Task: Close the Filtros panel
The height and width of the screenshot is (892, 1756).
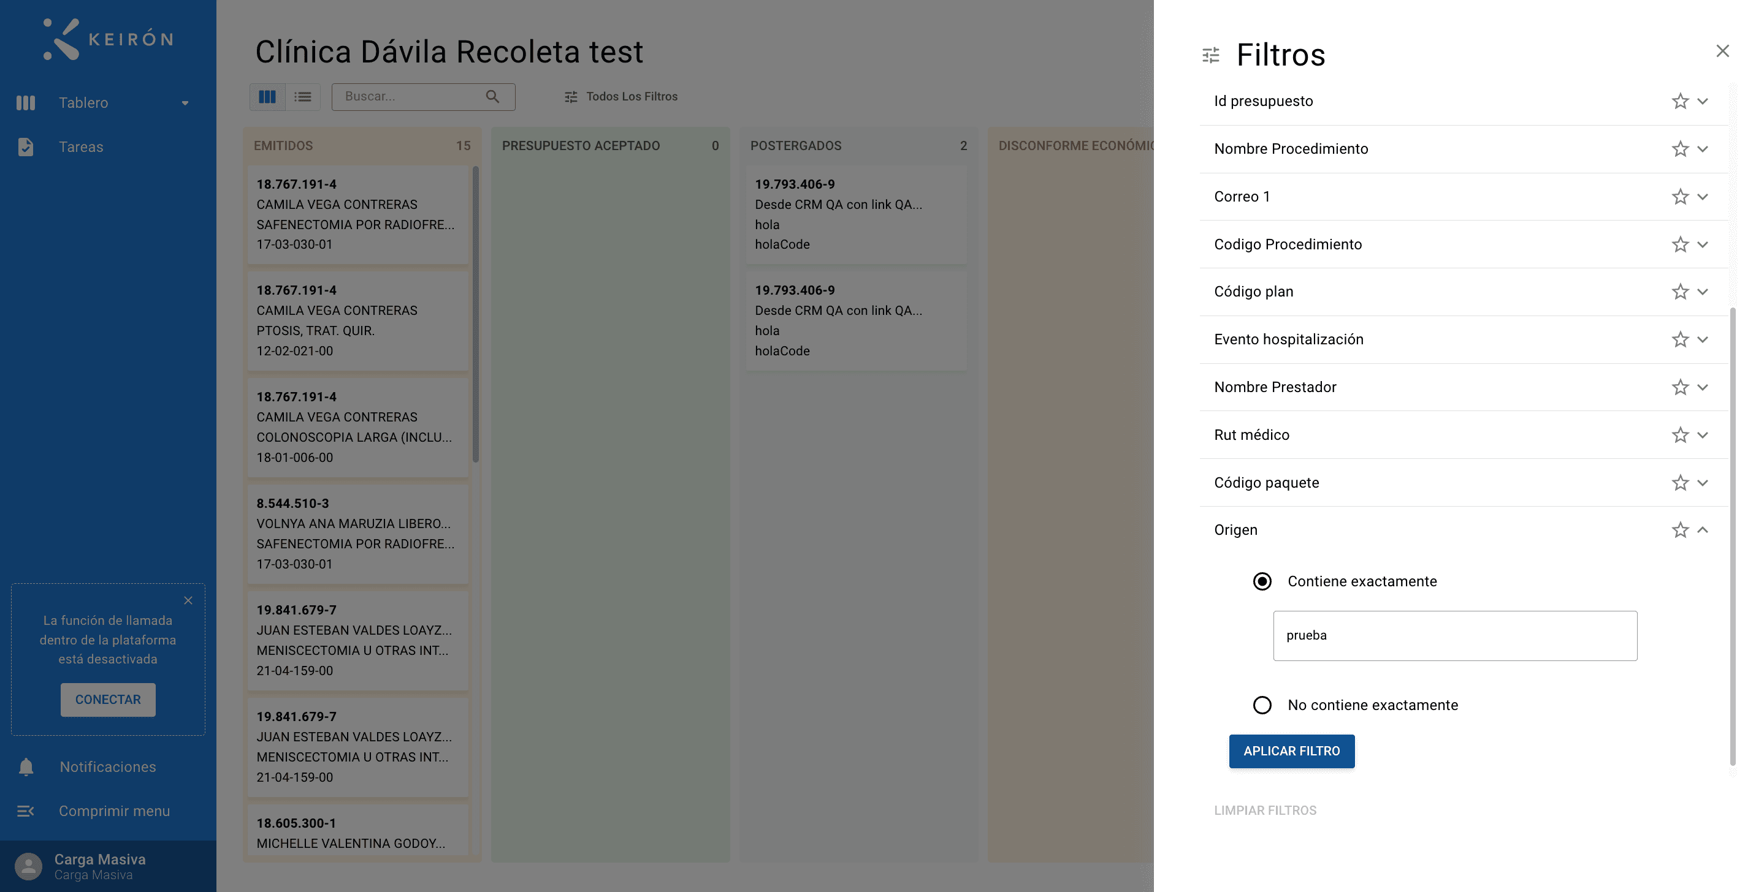Action: (x=1723, y=51)
